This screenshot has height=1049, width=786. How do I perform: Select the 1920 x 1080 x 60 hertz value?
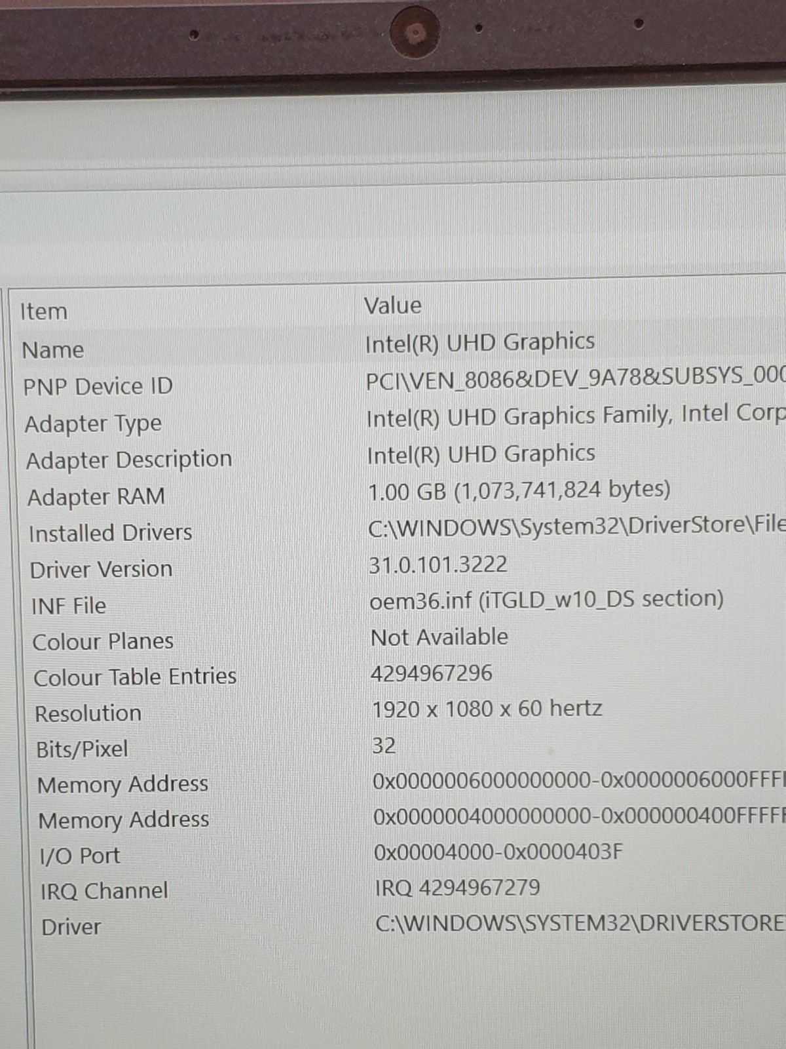click(x=487, y=709)
